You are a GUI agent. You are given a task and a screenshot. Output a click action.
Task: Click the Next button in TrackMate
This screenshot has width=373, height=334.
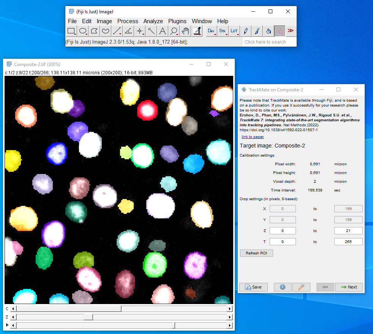[349, 287]
